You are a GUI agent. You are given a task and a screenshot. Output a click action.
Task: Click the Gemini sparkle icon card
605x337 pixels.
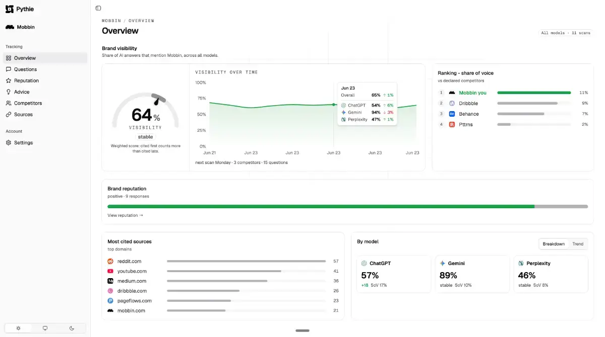[x=442, y=264]
